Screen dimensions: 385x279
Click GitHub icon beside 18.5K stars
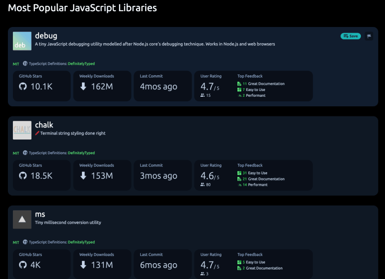tap(23, 176)
